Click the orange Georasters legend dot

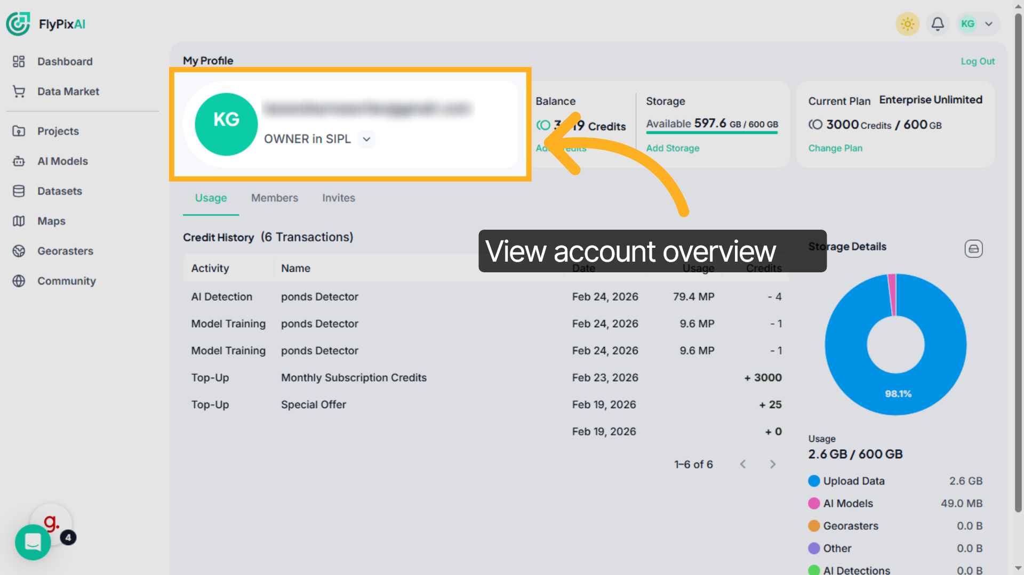tap(814, 525)
